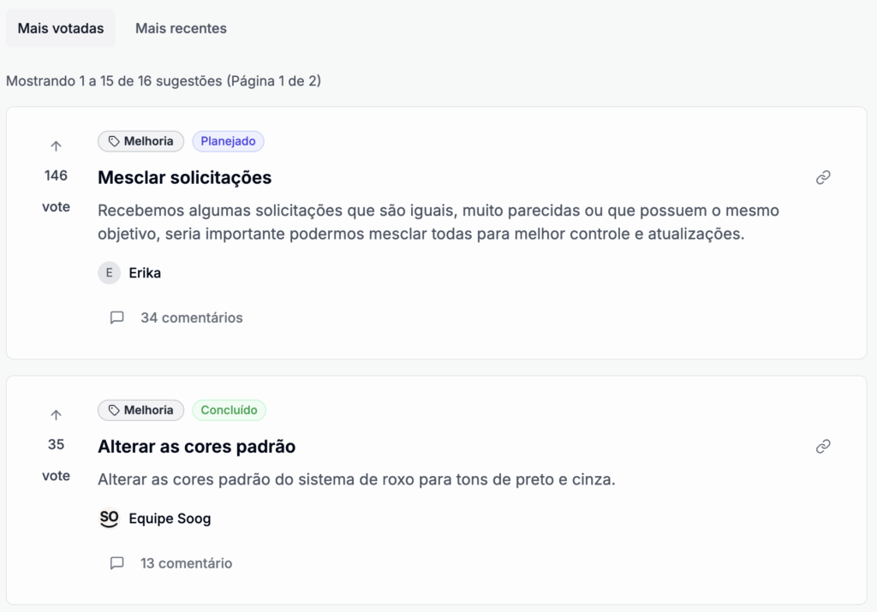
Task: Upvote the Alterar as cores padrão arrow
Action: click(x=56, y=415)
